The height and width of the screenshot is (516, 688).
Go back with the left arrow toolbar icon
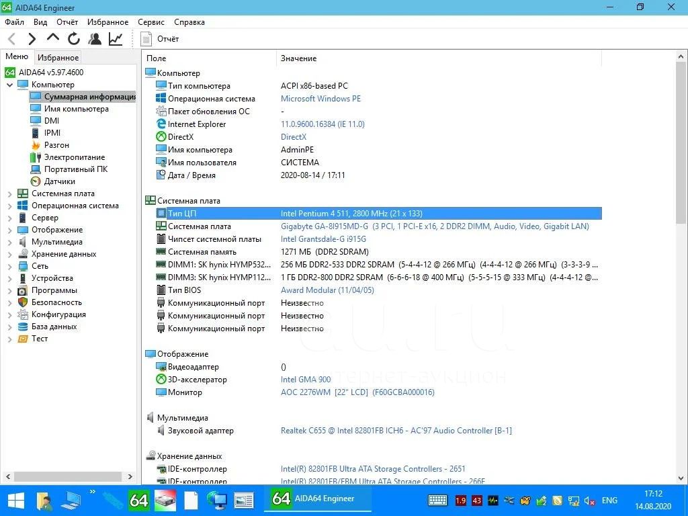coord(12,39)
